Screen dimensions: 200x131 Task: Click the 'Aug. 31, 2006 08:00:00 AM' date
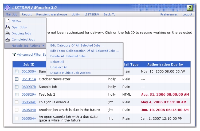tap(165, 95)
